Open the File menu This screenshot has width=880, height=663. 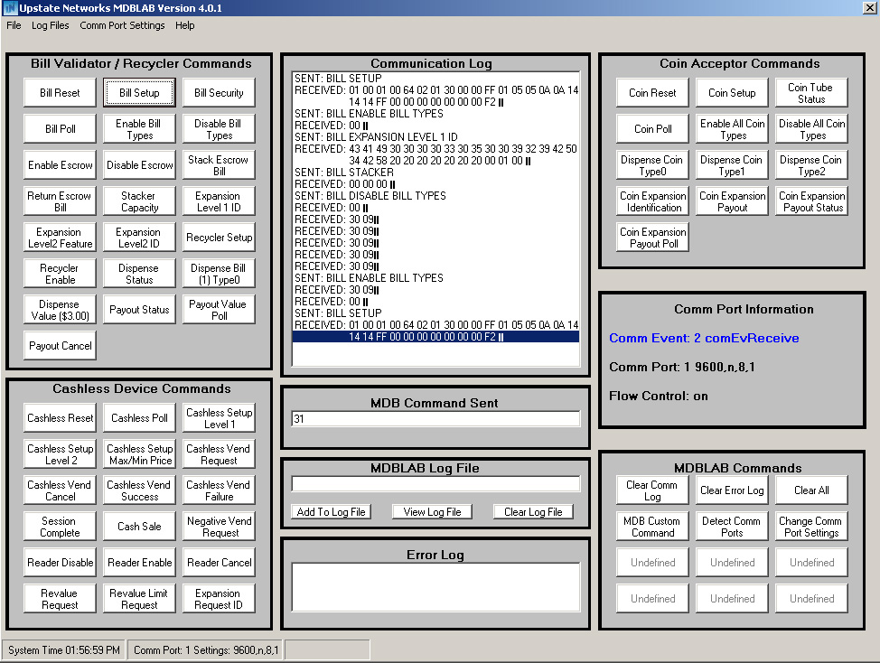point(14,25)
